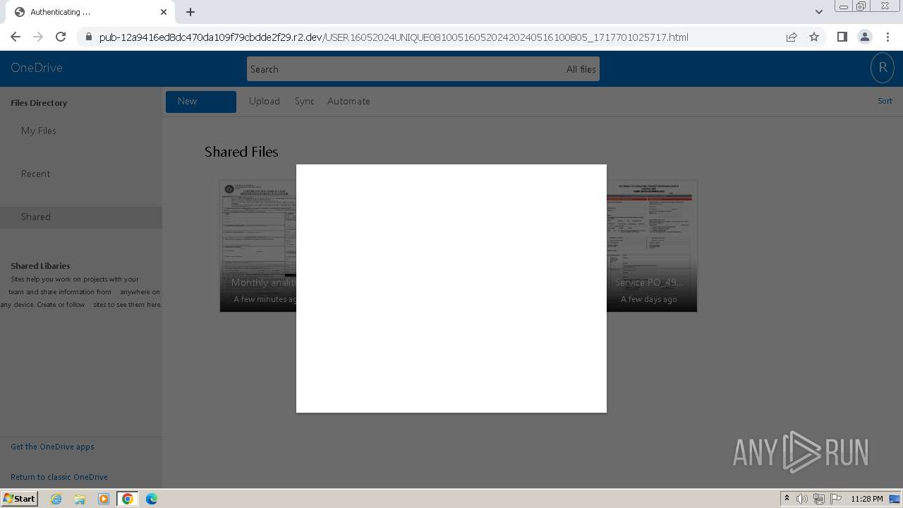This screenshot has height=508, width=903.
Task: Click Files Directory heading
Action: click(x=39, y=103)
